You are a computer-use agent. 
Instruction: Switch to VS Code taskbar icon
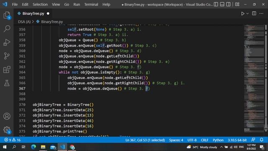pos(62,147)
